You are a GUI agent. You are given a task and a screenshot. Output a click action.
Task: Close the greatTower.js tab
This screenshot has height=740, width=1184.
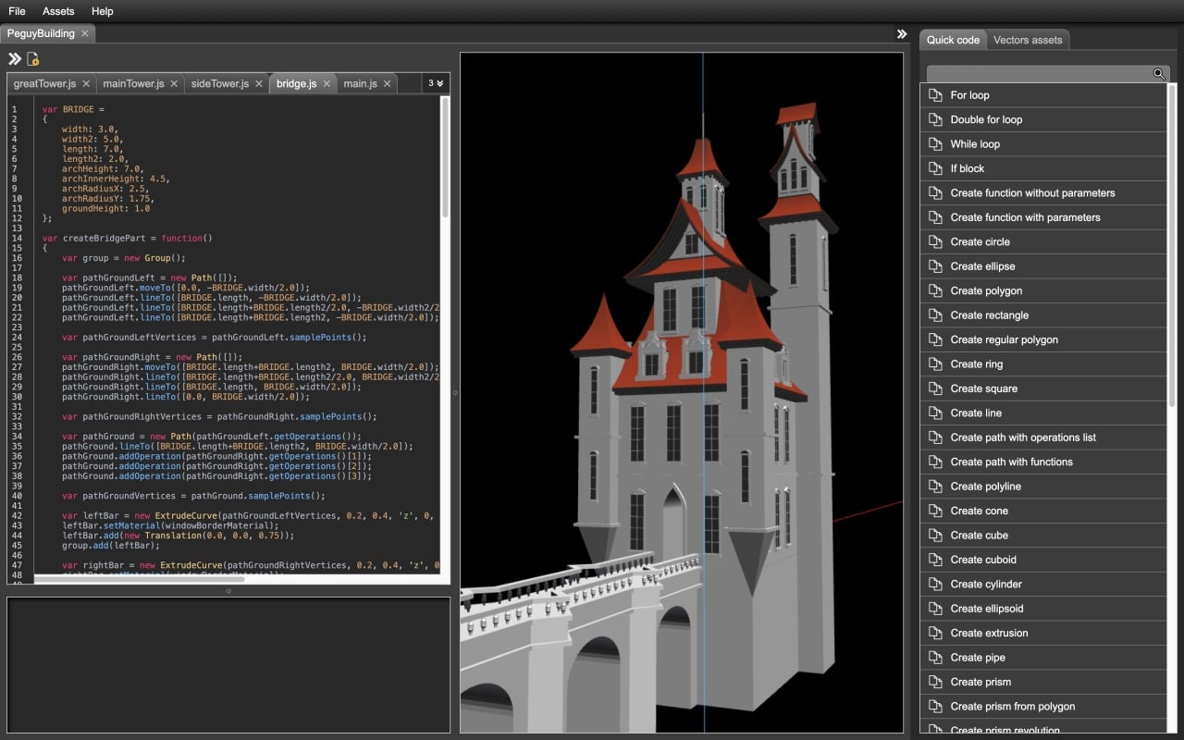(85, 83)
